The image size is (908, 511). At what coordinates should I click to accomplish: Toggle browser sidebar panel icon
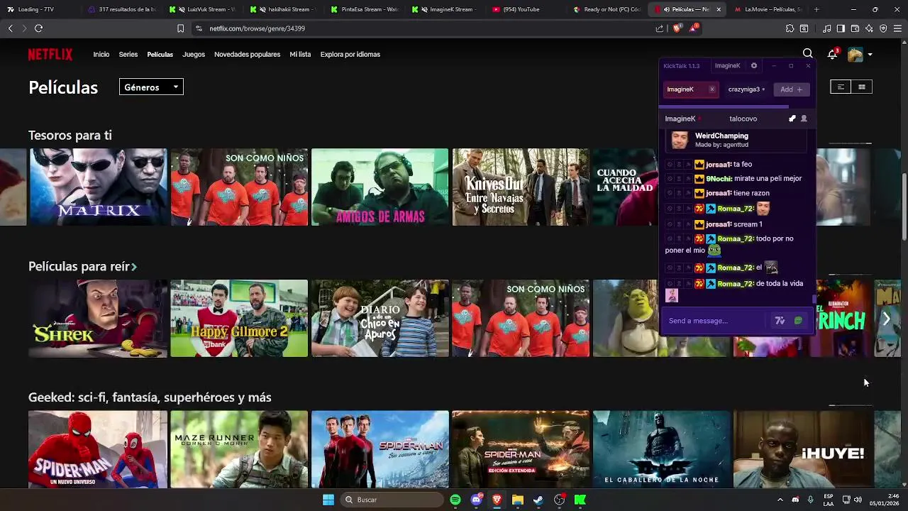tap(841, 28)
